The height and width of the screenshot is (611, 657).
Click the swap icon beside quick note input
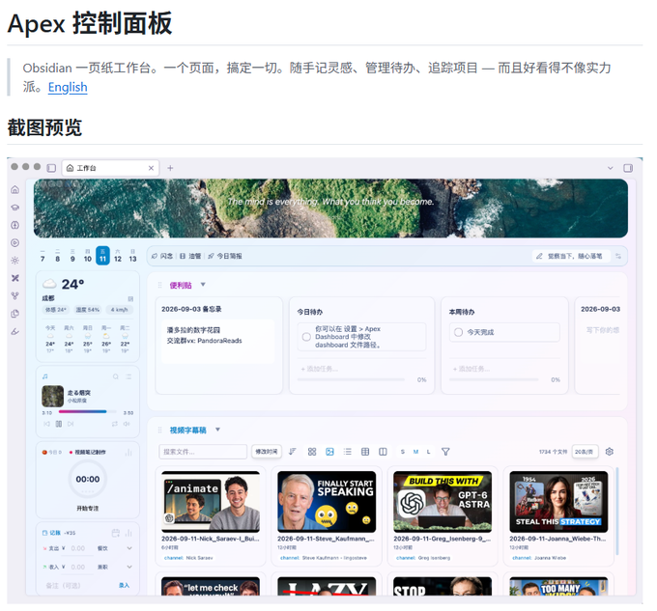[618, 256]
